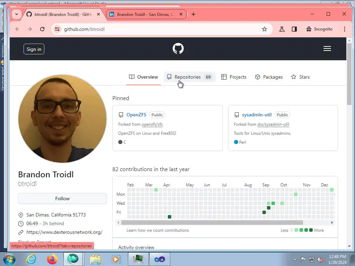Click the browser Back arrow
Viewport: 355px width, 266px height.
click(17, 29)
